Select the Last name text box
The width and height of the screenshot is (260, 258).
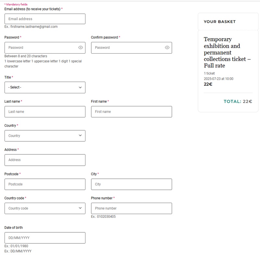pos(45,112)
